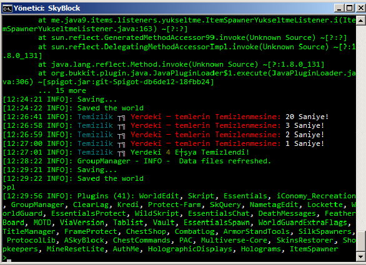This screenshot has height=265, width=366.
Task: Open the console system menu icon
Action: click(7, 9)
